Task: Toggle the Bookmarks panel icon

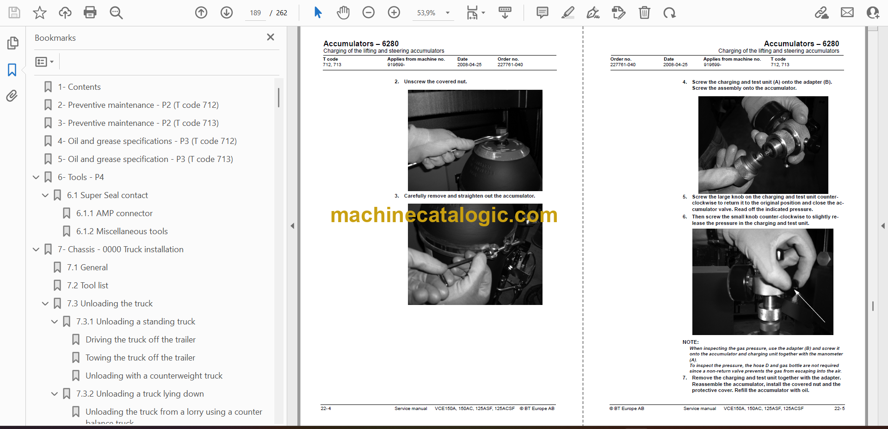Action: click(12, 70)
